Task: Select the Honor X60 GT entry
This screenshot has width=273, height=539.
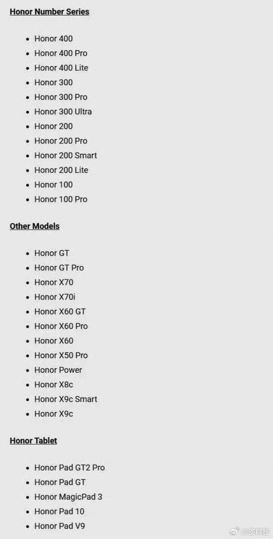Action: pos(60,312)
